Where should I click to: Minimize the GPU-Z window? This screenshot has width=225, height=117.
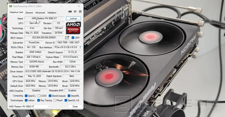61,6
